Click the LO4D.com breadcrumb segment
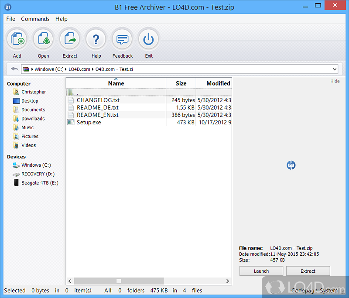The height and width of the screenshot is (298, 349). (x=79, y=69)
